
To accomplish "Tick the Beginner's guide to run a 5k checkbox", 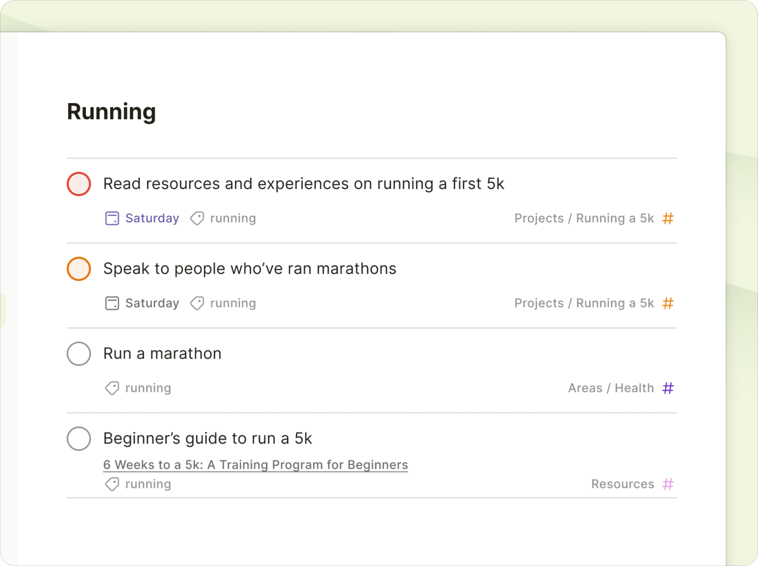I will 79,439.
